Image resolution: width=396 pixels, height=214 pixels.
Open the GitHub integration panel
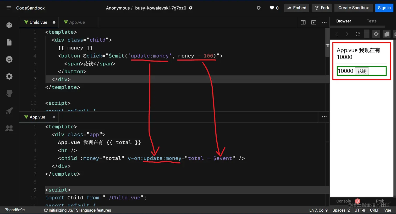click(9, 93)
